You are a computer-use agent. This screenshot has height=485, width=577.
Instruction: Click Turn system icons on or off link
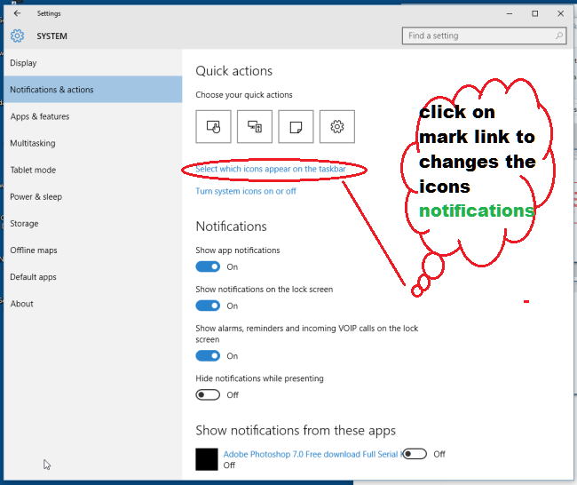coord(245,191)
